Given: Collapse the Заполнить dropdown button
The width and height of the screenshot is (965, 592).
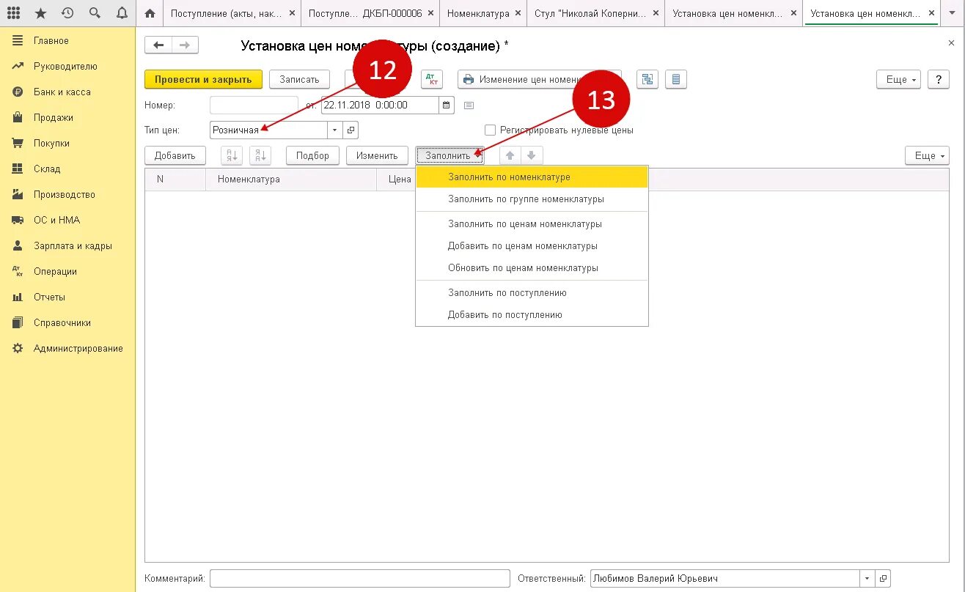Looking at the screenshot, I should pyautogui.click(x=450, y=155).
